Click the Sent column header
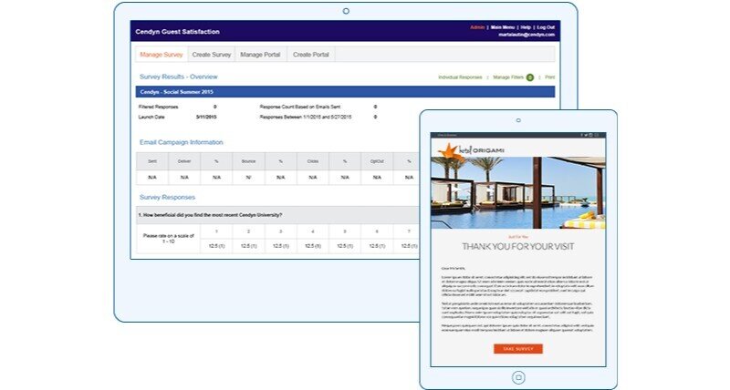The width and height of the screenshot is (730, 390). [x=152, y=160]
